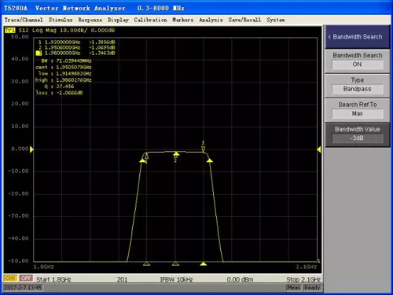Click the back arrow beside Bandwidth Search title
Viewport: 393px width, 295px height.
coord(329,37)
